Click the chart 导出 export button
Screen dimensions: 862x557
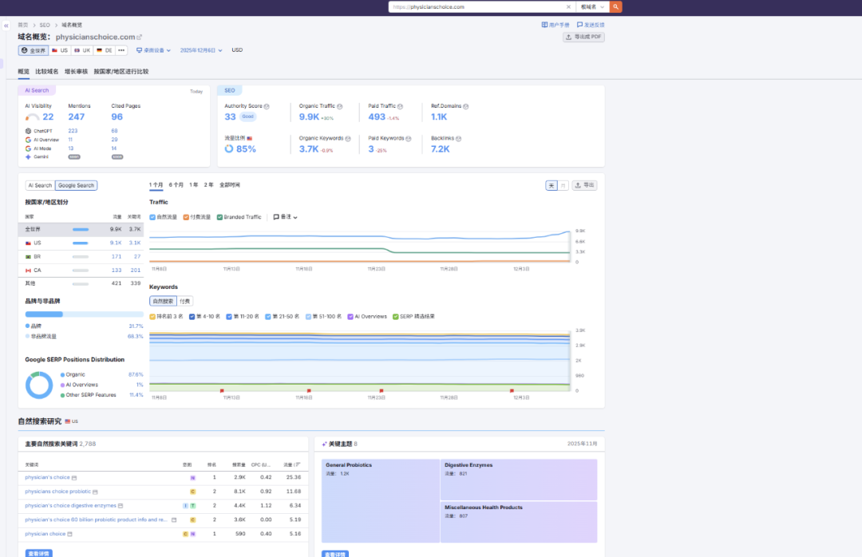(584, 185)
